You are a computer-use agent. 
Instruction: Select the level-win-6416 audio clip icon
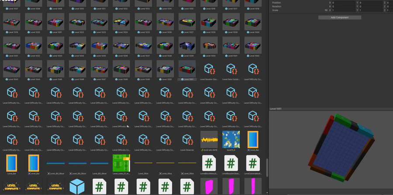click(x=209, y=140)
